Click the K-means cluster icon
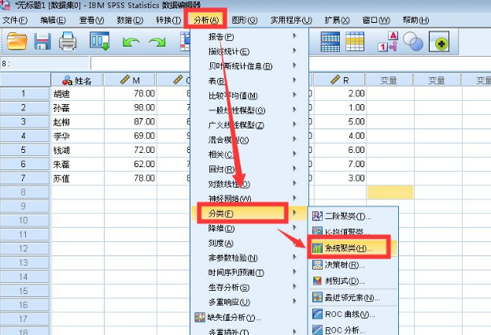This screenshot has height=335, width=491. coord(317,231)
